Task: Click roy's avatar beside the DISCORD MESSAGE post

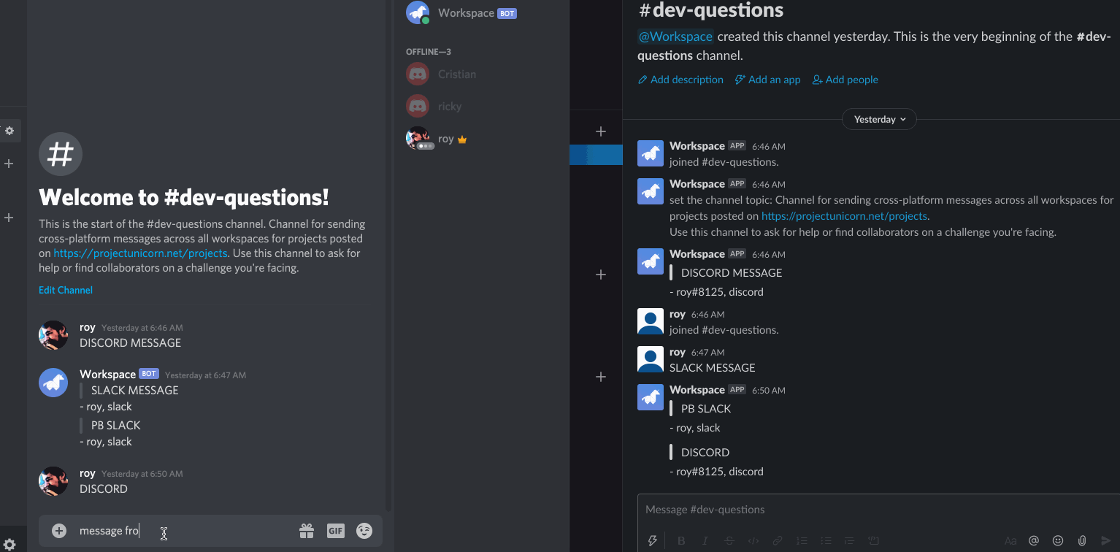Action: [x=53, y=335]
